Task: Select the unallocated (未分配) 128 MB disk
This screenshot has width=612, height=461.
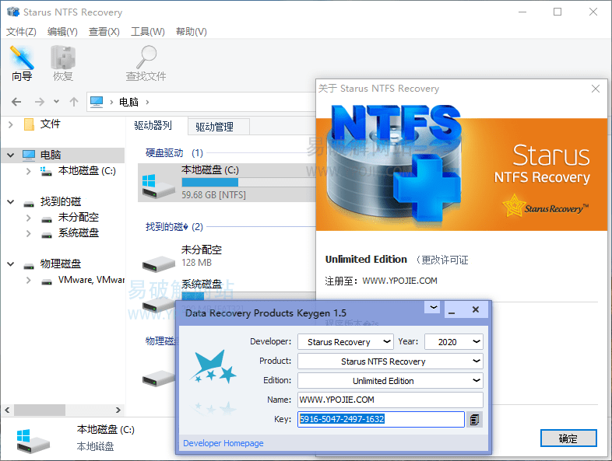Action: pos(160,257)
